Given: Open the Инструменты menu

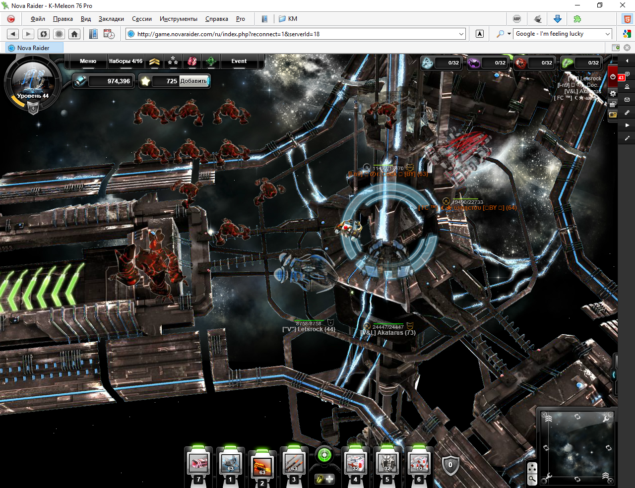Looking at the screenshot, I should [179, 19].
